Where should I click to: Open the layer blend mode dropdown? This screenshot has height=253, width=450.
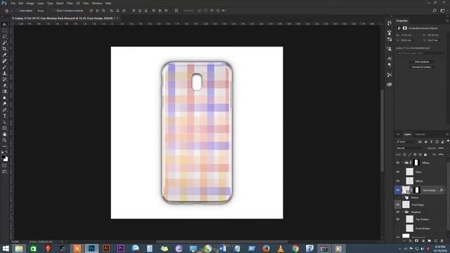point(411,148)
